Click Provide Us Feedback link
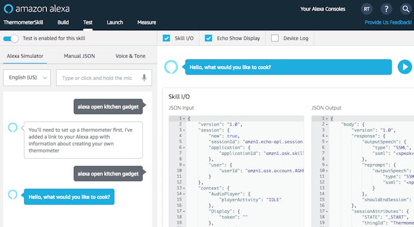This screenshot has width=414, height=227. pyautogui.click(x=388, y=22)
